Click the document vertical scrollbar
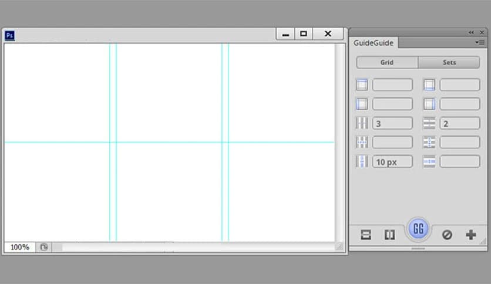Image resolution: width=491 pixels, height=284 pixels. pyautogui.click(x=339, y=143)
